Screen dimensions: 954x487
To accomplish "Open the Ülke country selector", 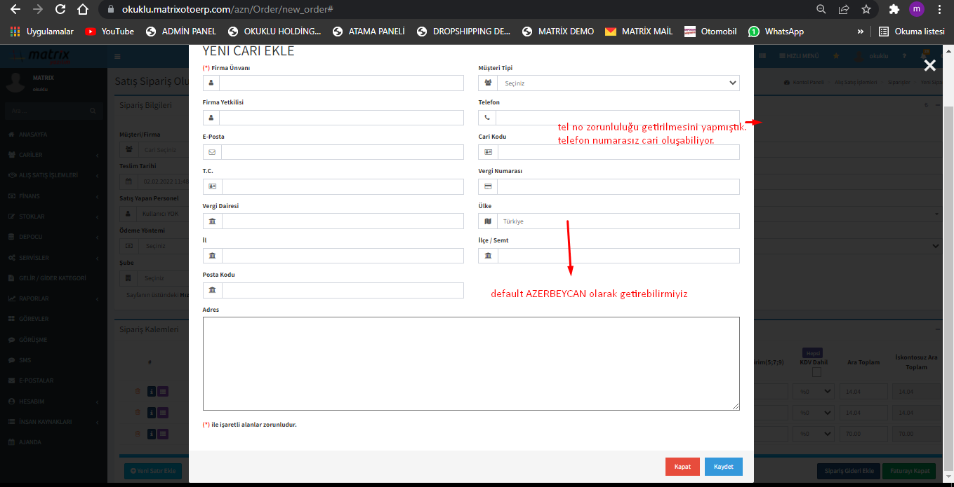I will pyautogui.click(x=618, y=221).
